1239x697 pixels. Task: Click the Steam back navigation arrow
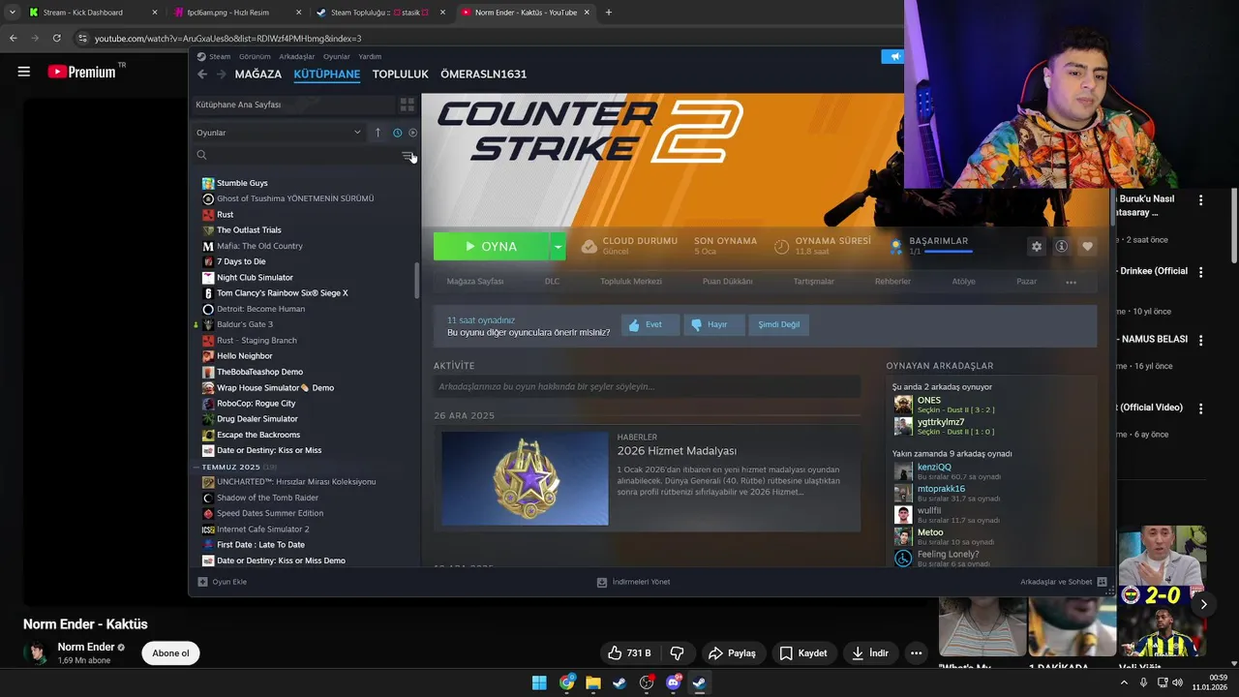202,74
